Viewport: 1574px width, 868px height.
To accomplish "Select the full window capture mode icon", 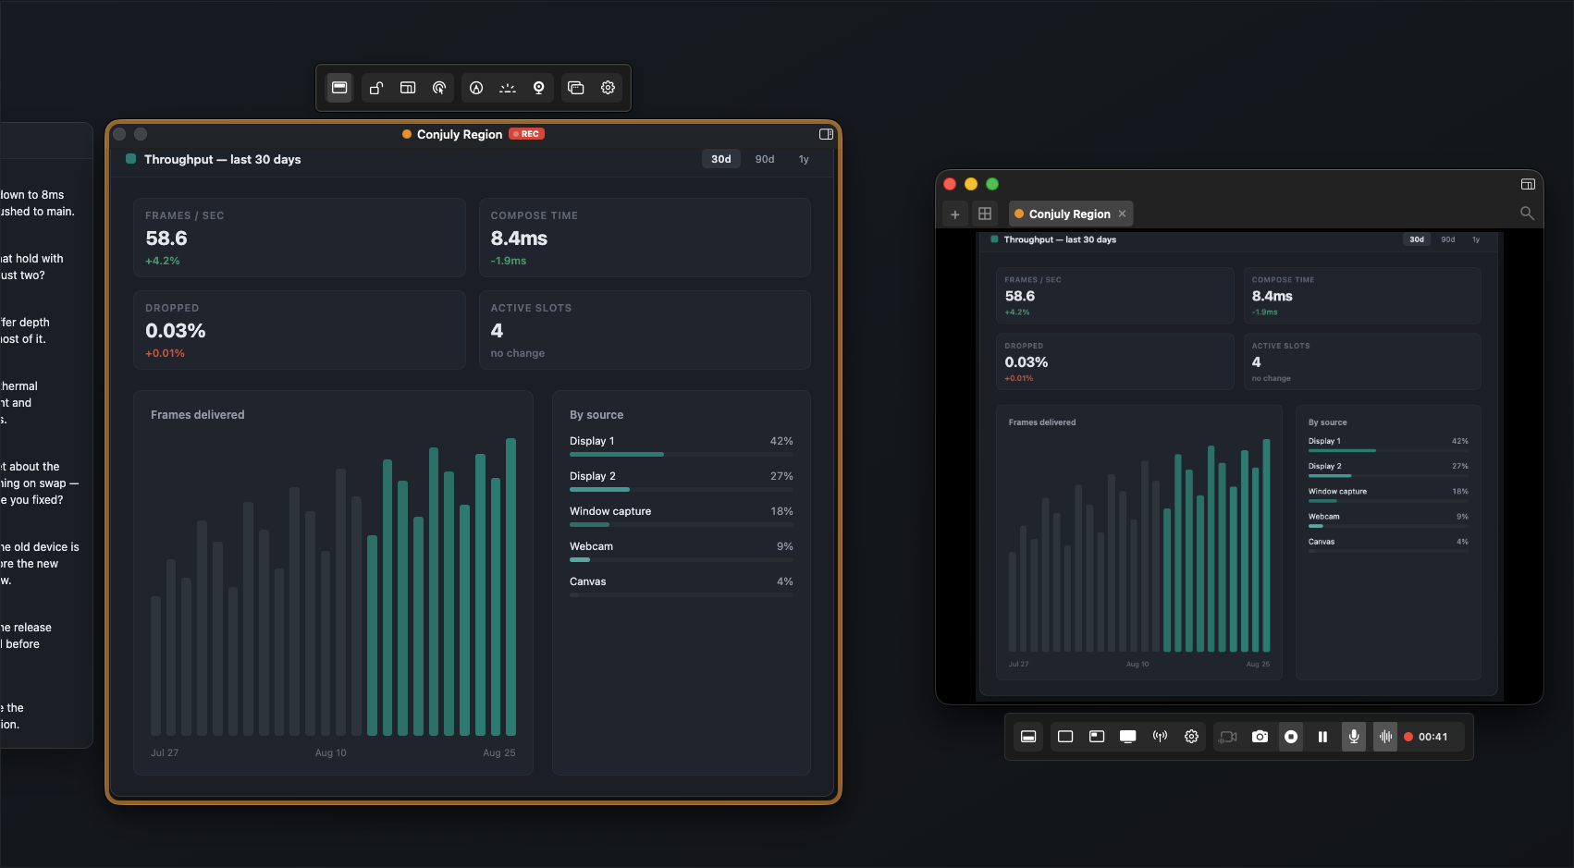I will point(1065,737).
